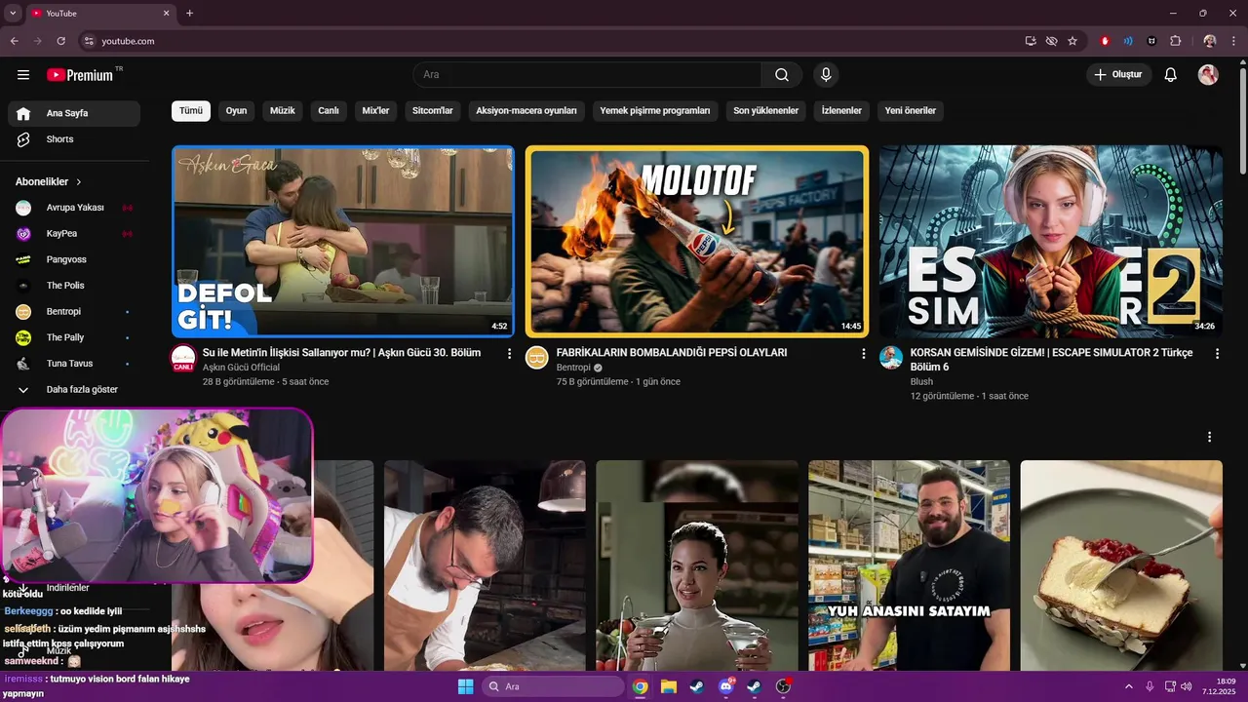Open File Explorer from the taskbar

coord(669,686)
